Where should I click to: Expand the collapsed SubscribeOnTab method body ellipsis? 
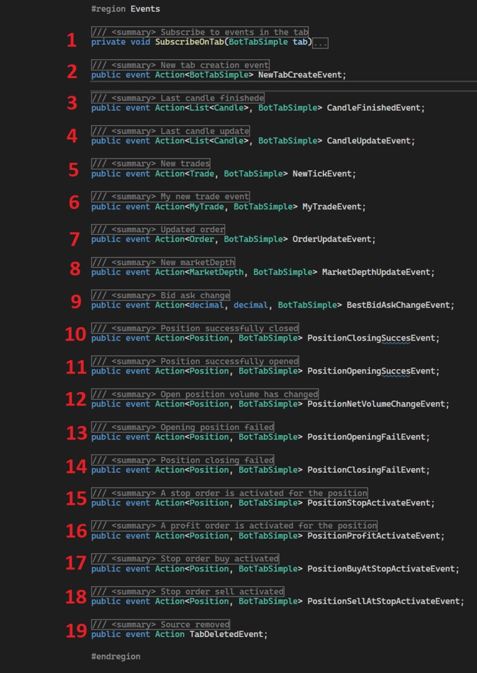point(320,43)
